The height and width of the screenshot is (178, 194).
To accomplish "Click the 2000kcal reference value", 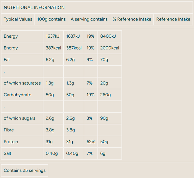I will (x=110, y=48).
